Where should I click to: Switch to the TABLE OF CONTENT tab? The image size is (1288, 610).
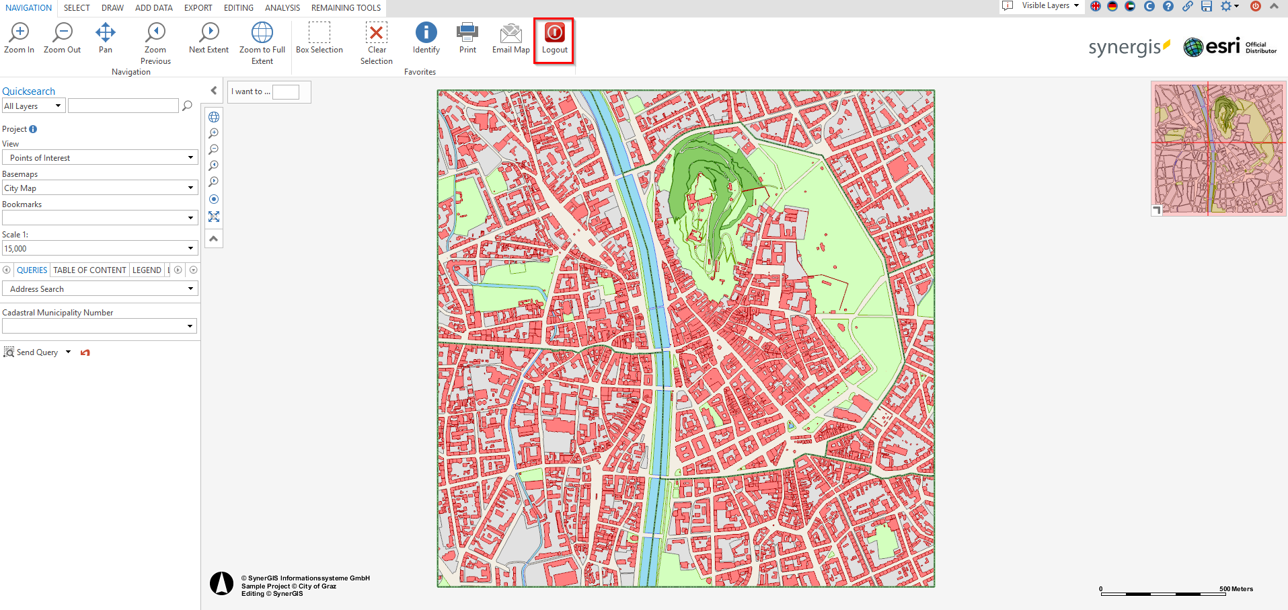tap(89, 270)
